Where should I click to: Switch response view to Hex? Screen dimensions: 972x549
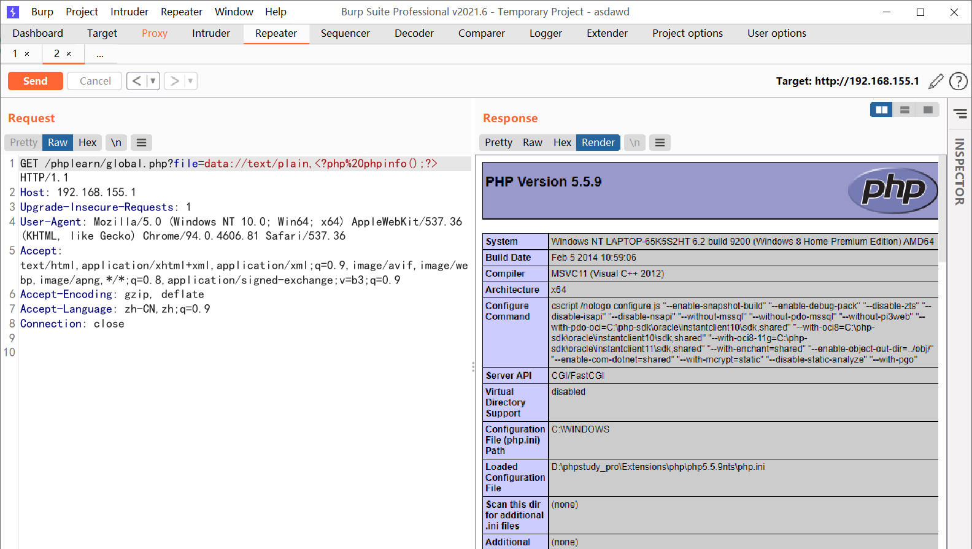click(x=562, y=142)
